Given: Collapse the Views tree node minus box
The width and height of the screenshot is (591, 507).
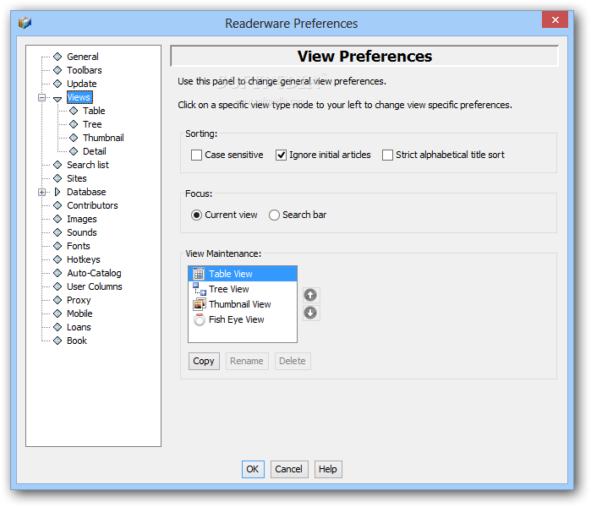Looking at the screenshot, I should [41, 97].
